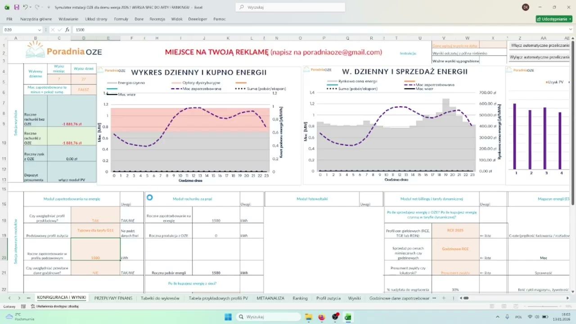
Task: Open the Customize Quick Access Toolbar dropdown
Action: click(49, 7)
